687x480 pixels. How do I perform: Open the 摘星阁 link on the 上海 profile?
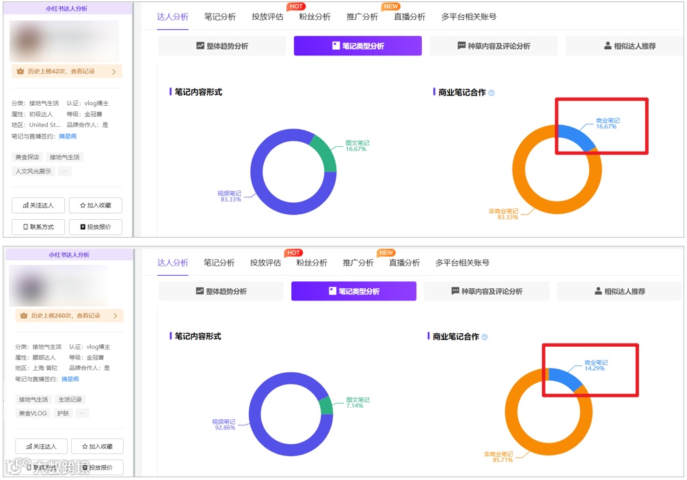click(x=70, y=379)
